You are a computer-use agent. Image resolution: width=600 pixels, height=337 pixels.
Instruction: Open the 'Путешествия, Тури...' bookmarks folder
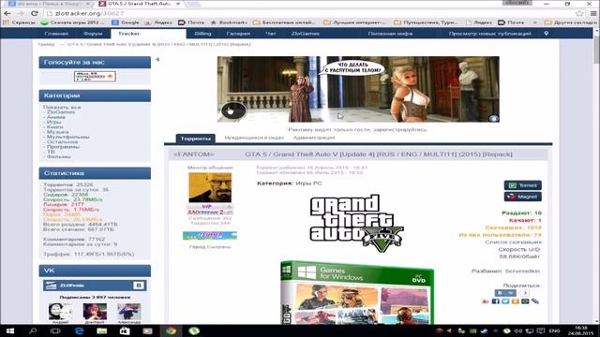[425, 22]
